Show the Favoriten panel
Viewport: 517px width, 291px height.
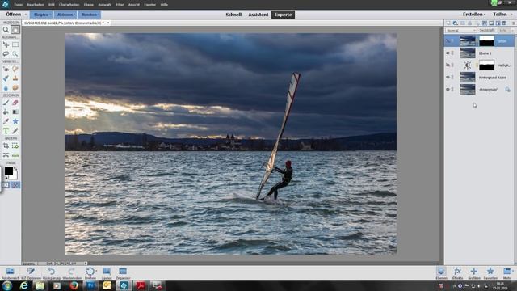490,273
